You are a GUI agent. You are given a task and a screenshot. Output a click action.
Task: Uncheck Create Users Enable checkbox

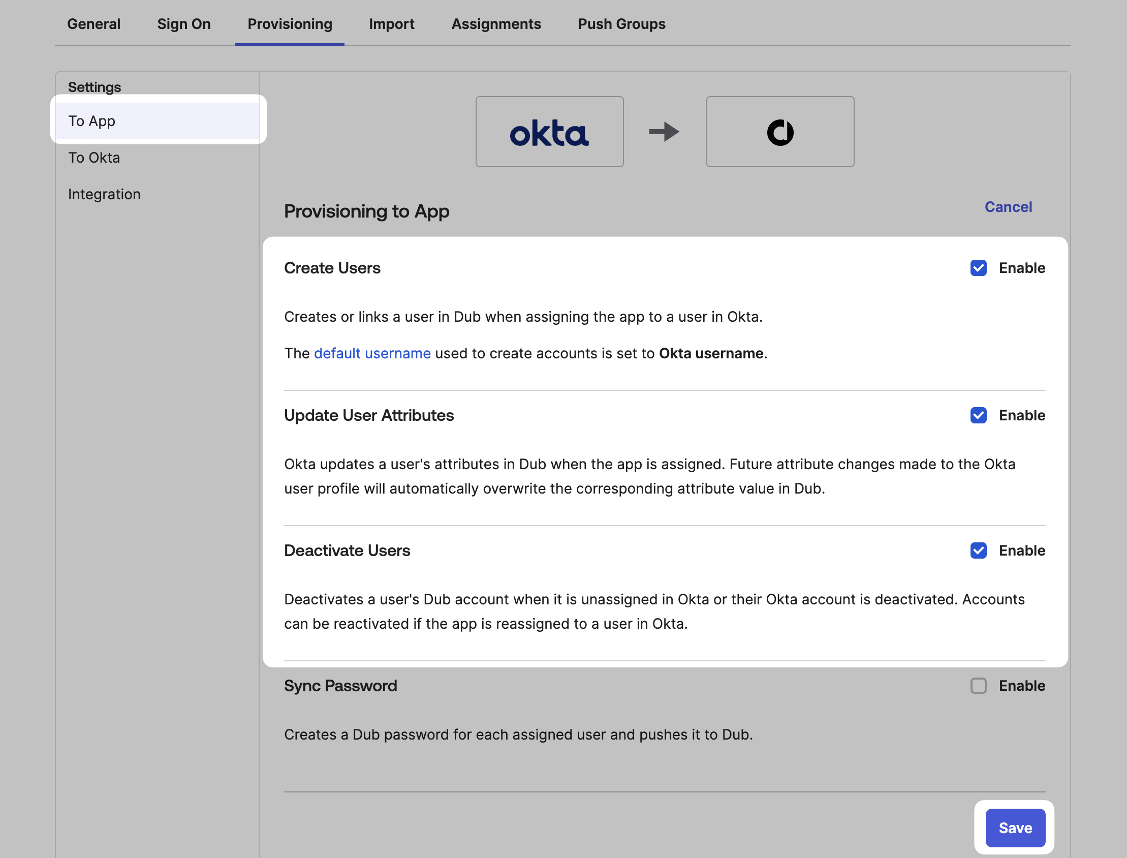(x=978, y=268)
